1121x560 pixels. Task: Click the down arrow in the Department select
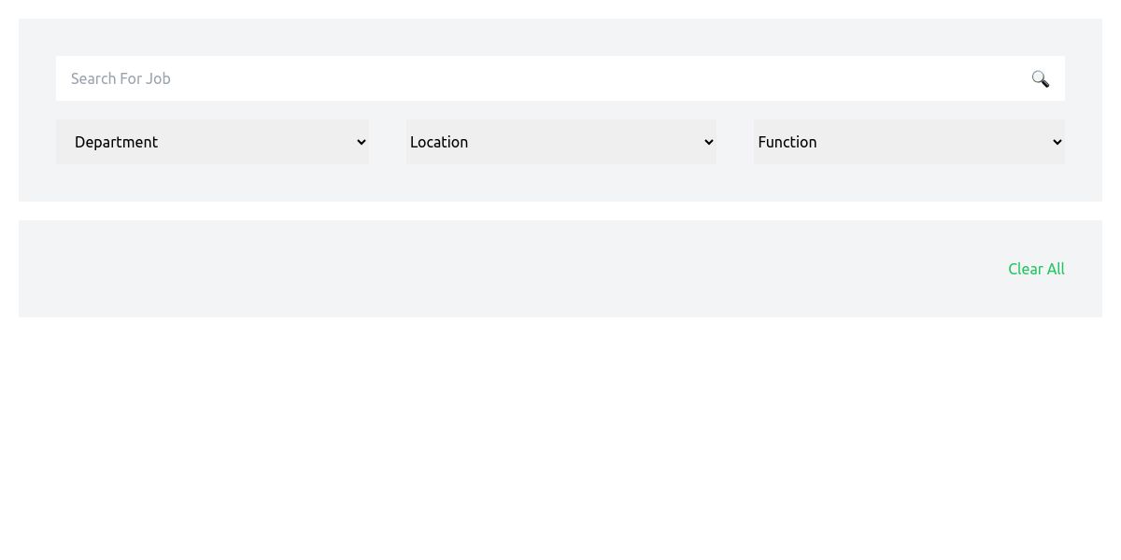tap(362, 142)
